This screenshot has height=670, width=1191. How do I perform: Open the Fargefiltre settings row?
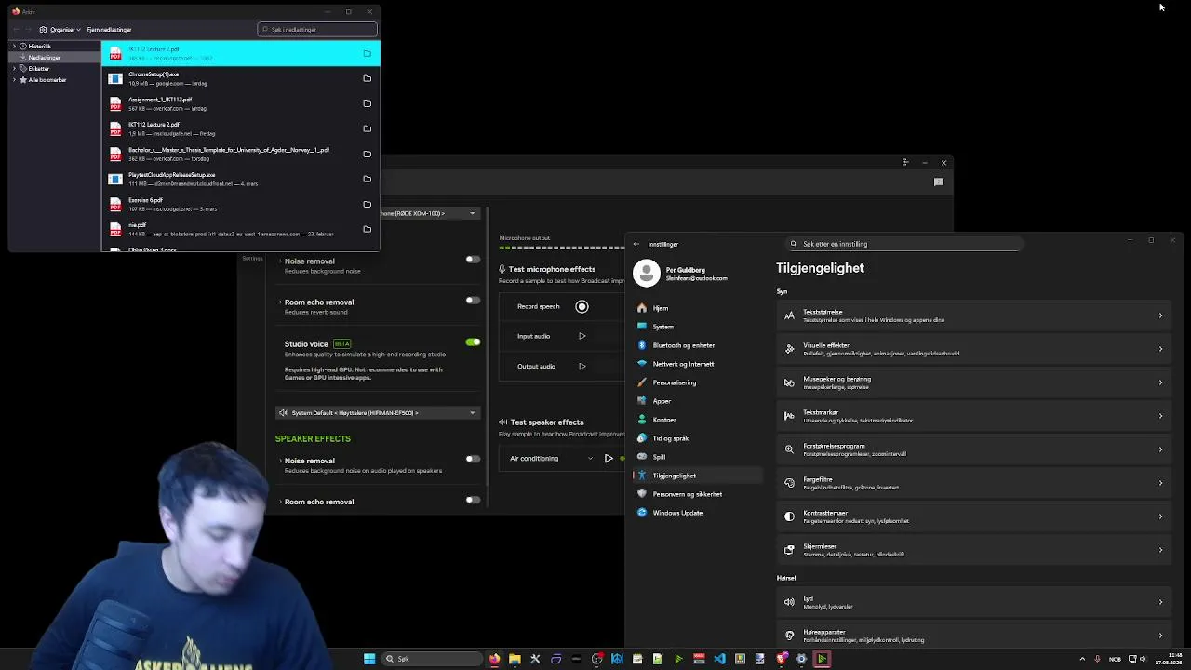click(974, 483)
